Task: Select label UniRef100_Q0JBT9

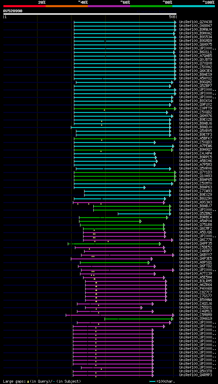Action: pos(196,59)
